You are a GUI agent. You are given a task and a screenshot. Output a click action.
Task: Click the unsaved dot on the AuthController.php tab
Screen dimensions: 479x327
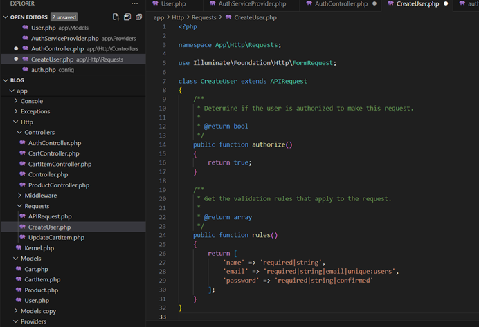[374, 4]
